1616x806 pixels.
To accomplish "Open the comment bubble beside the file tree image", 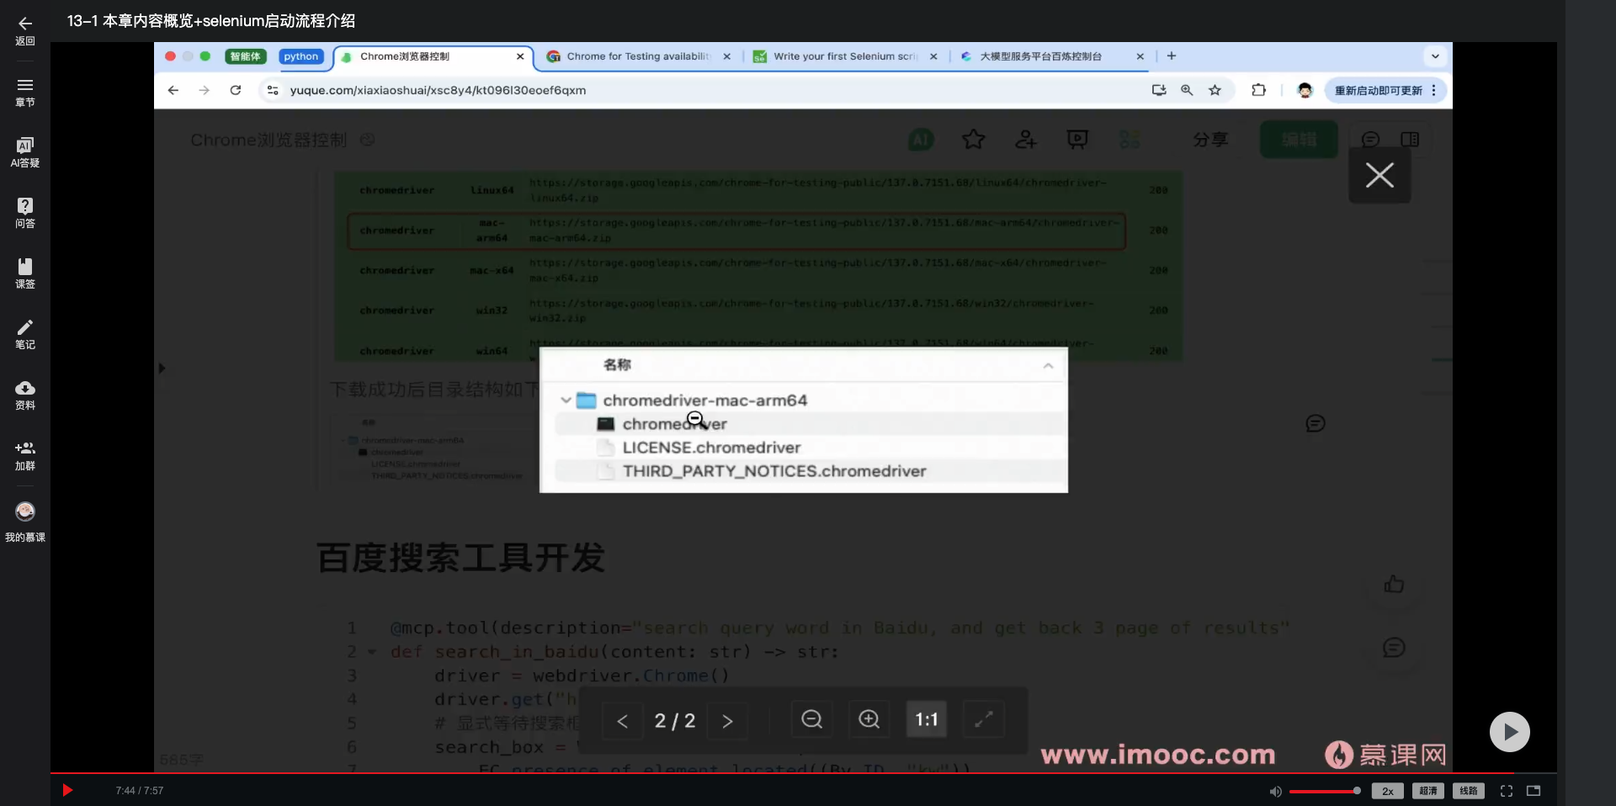I will click(x=1315, y=424).
